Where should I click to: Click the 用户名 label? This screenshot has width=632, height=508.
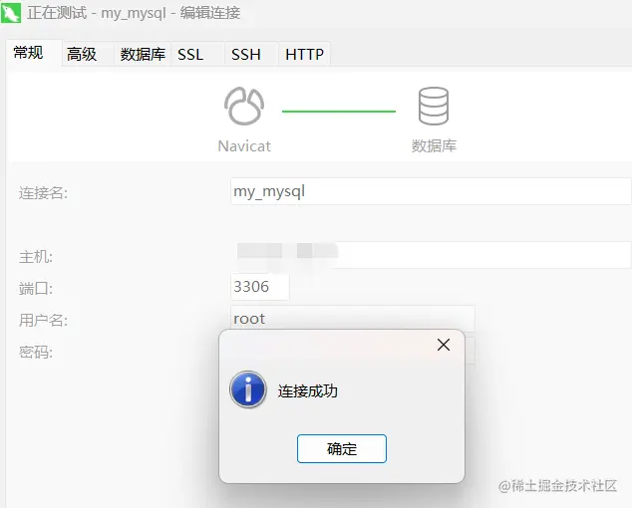coord(43,321)
